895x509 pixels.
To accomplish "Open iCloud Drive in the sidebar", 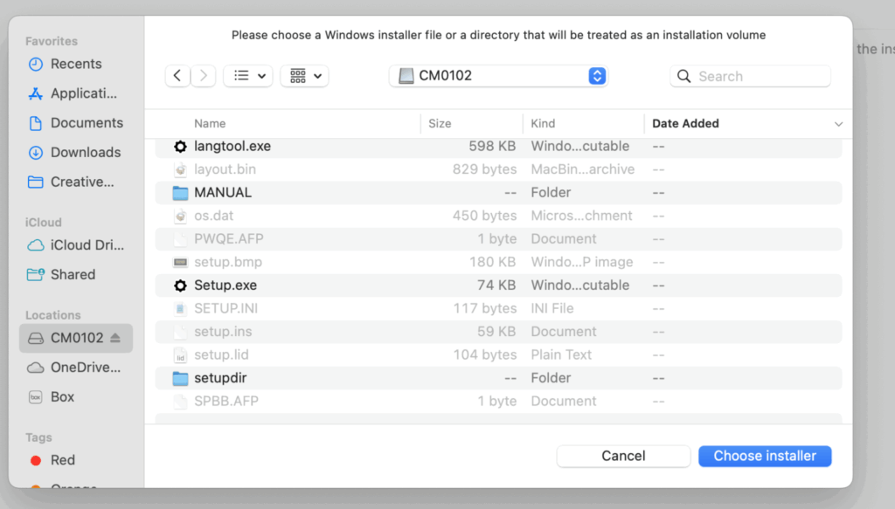I will coord(87,245).
